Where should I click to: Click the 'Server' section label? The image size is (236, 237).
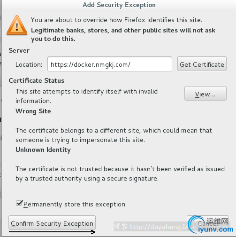[19, 50]
